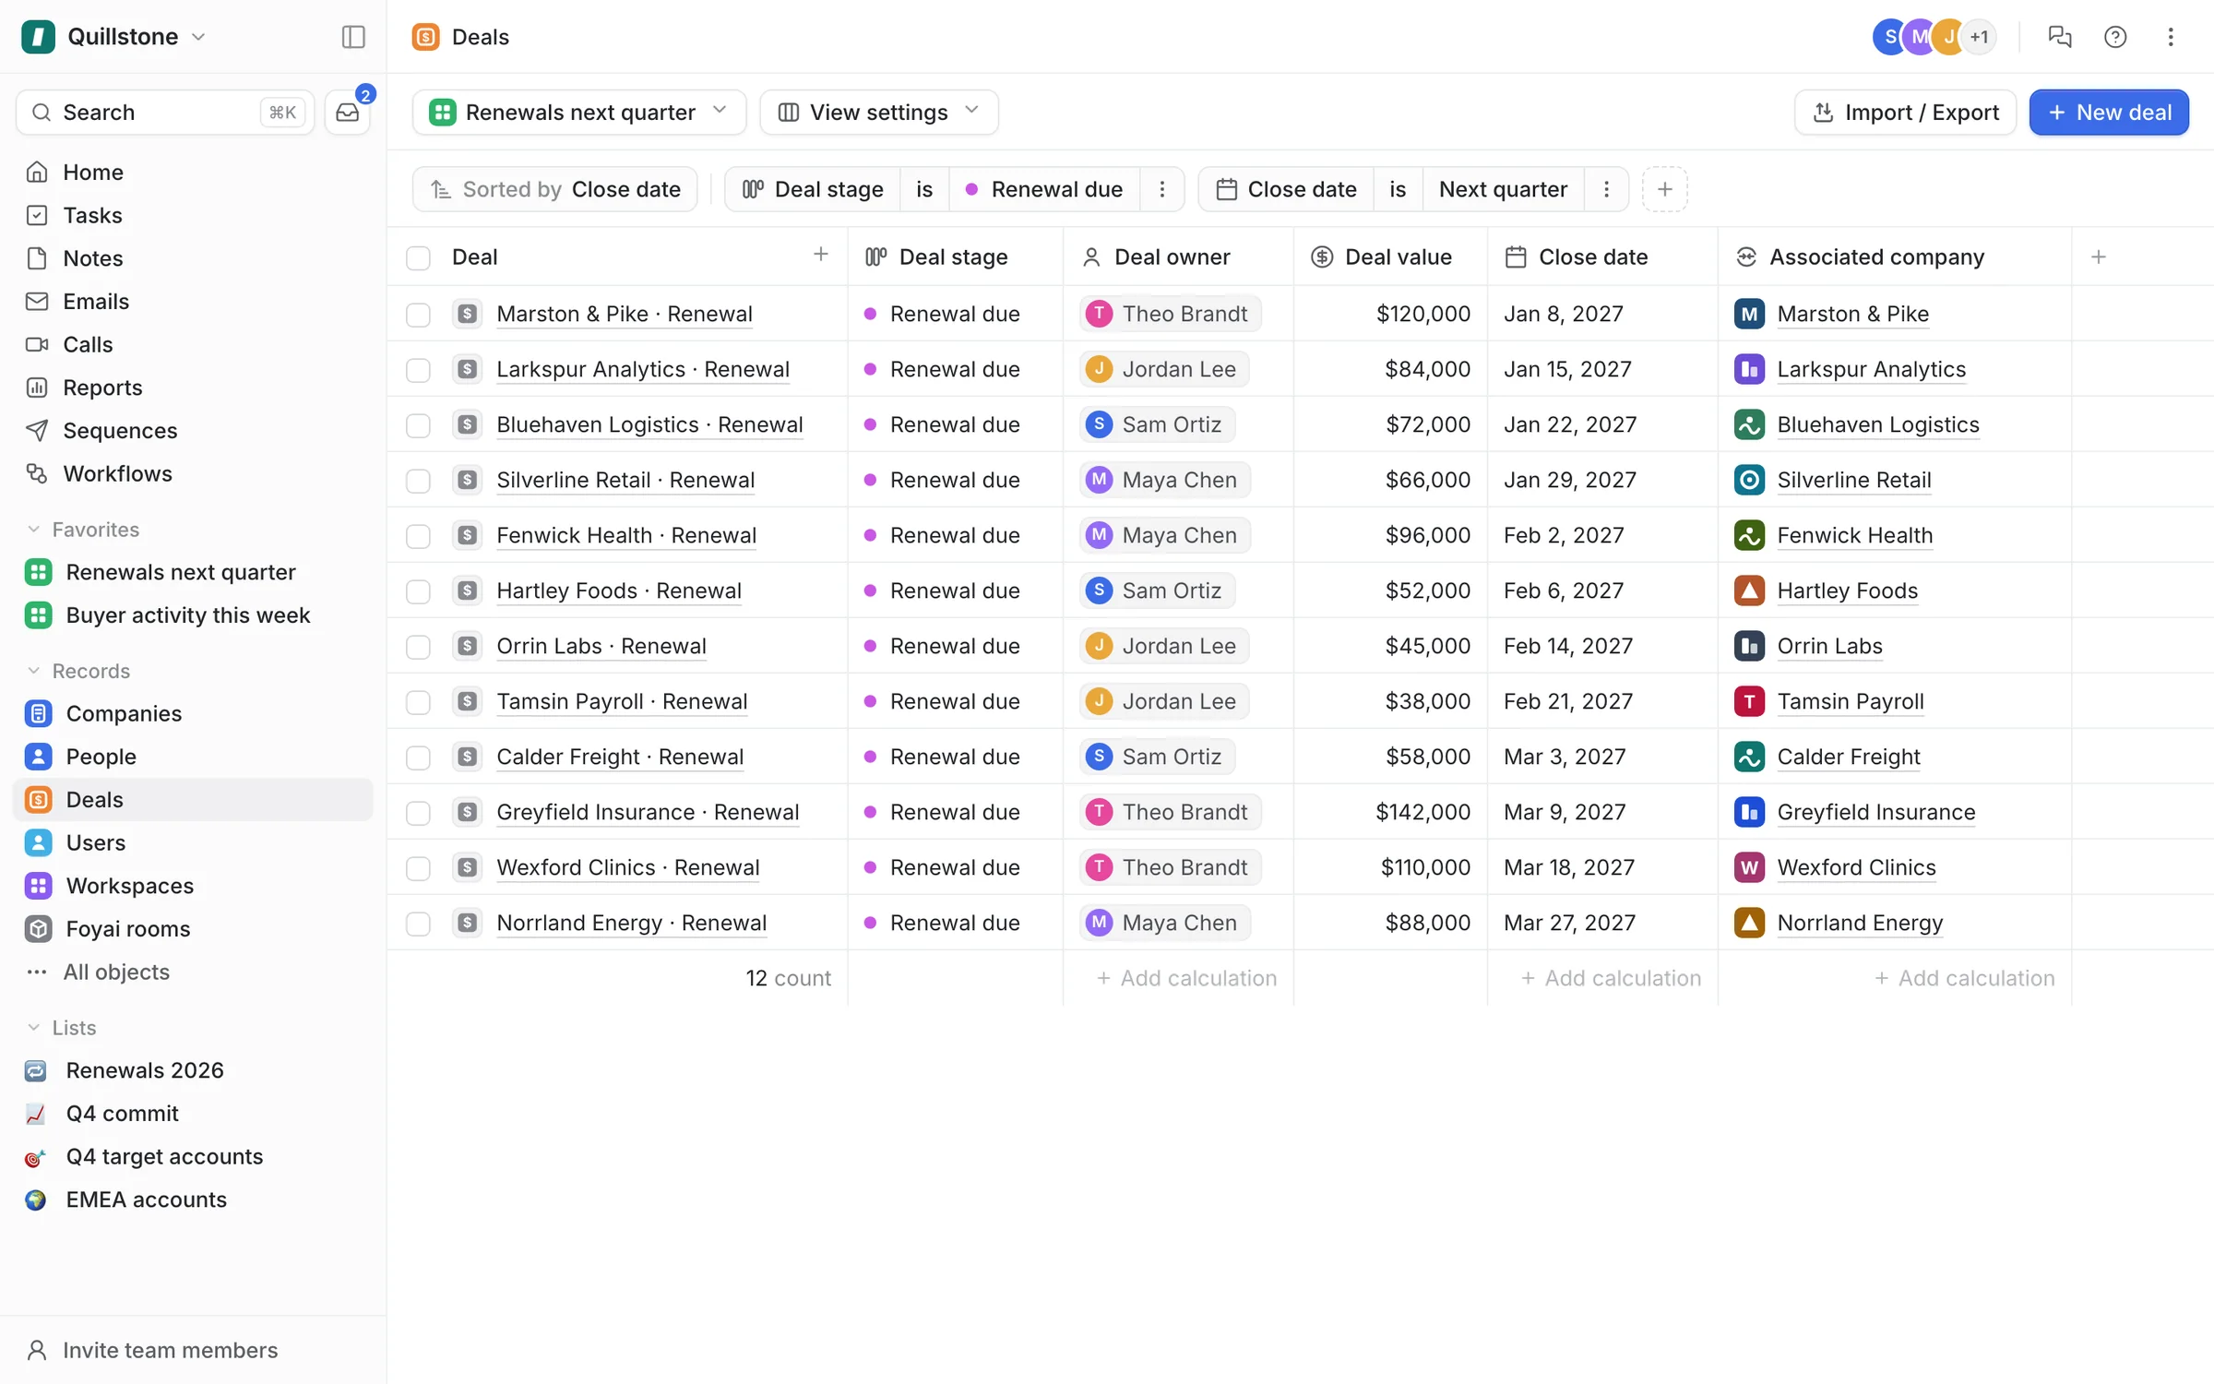Go to Home in sidebar
The width and height of the screenshot is (2214, 1384).
tap(193, 173)
